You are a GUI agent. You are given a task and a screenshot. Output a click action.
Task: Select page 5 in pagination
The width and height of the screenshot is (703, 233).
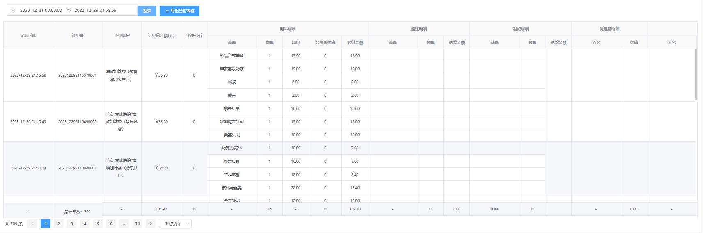[98, 224]
